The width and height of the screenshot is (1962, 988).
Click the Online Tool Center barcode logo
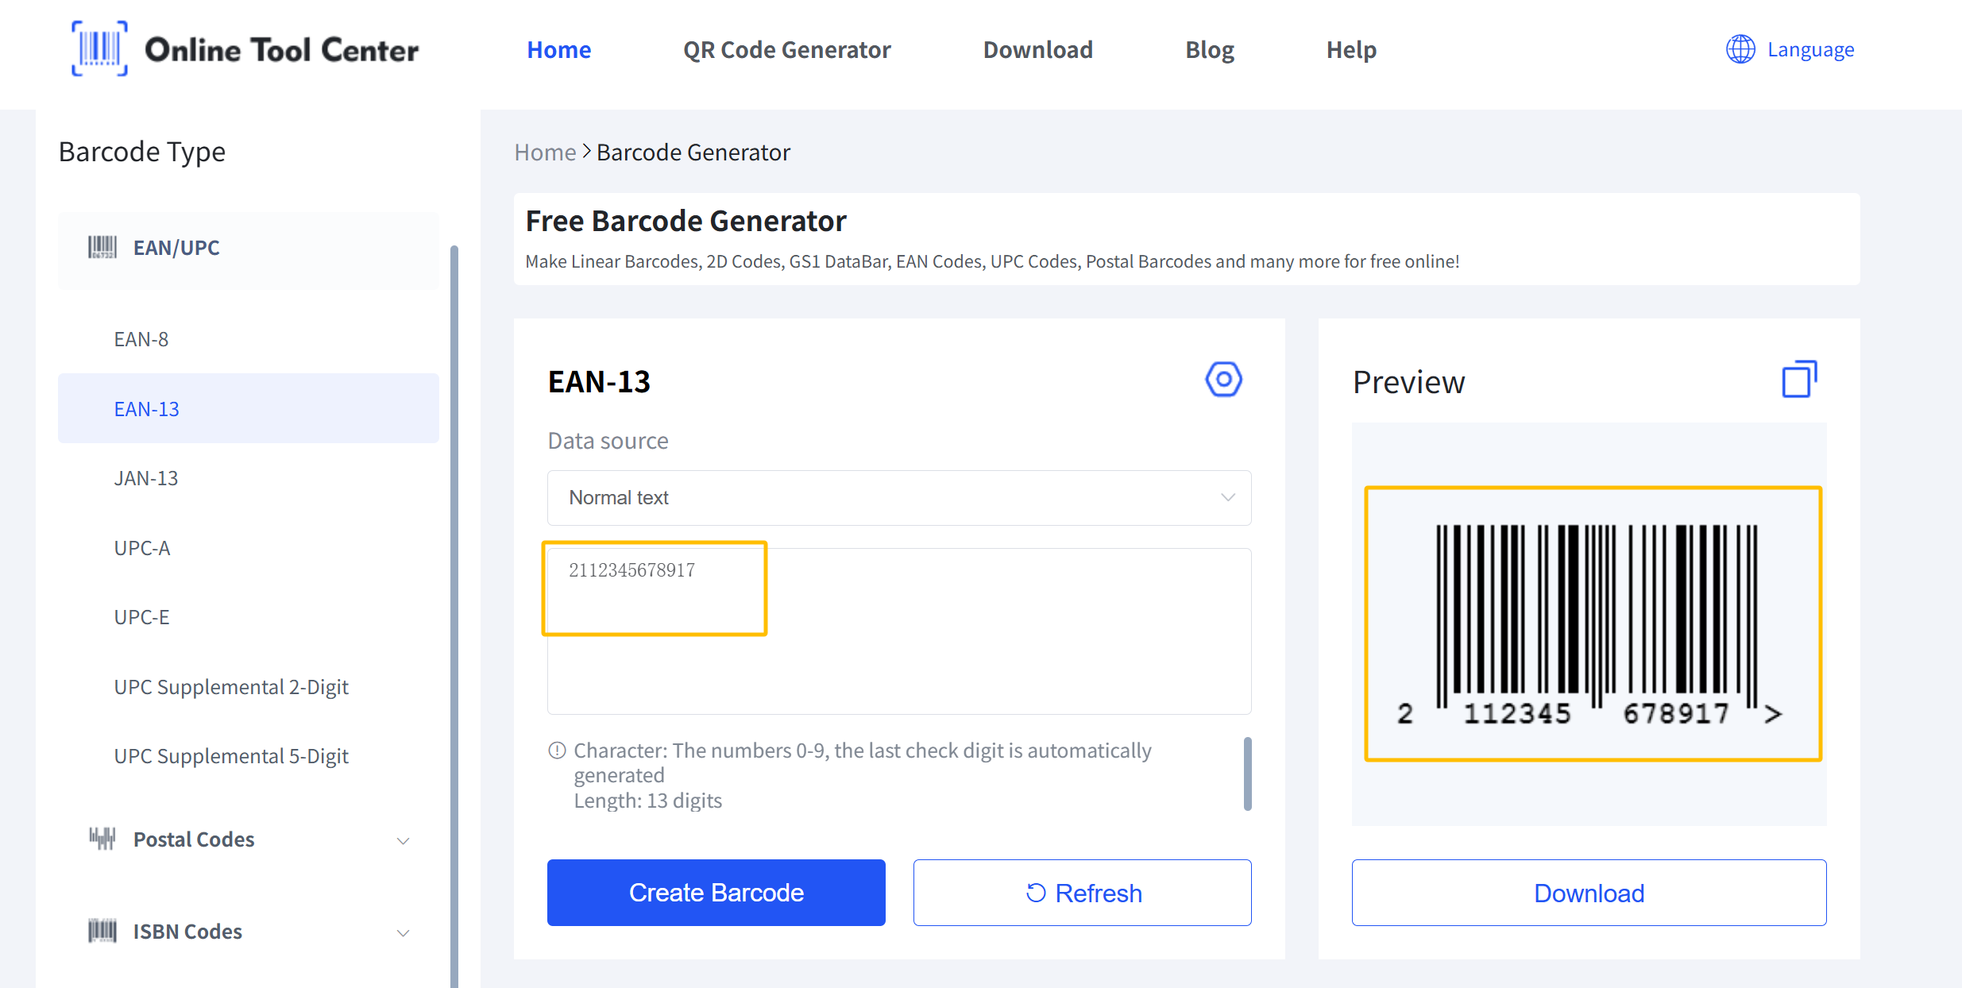click(99, 49)
